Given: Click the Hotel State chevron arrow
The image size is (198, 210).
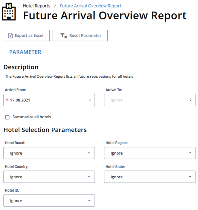Looking at the screenshot, I should [x=190, y=177].
